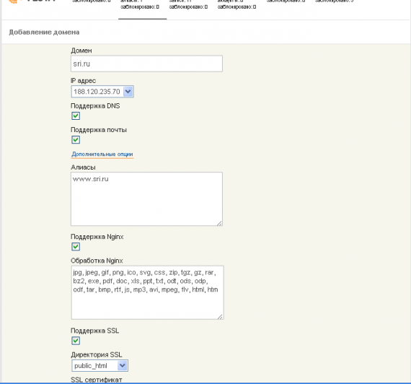Click the SSL сертификат label
This screenshot has width=411, height=384.
97,380
